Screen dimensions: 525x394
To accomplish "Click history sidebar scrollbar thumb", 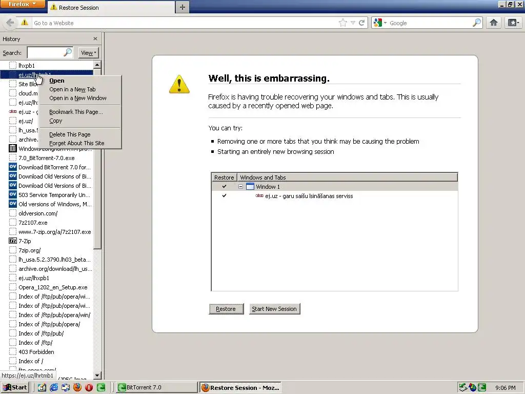I will click(x=97, y=159).
